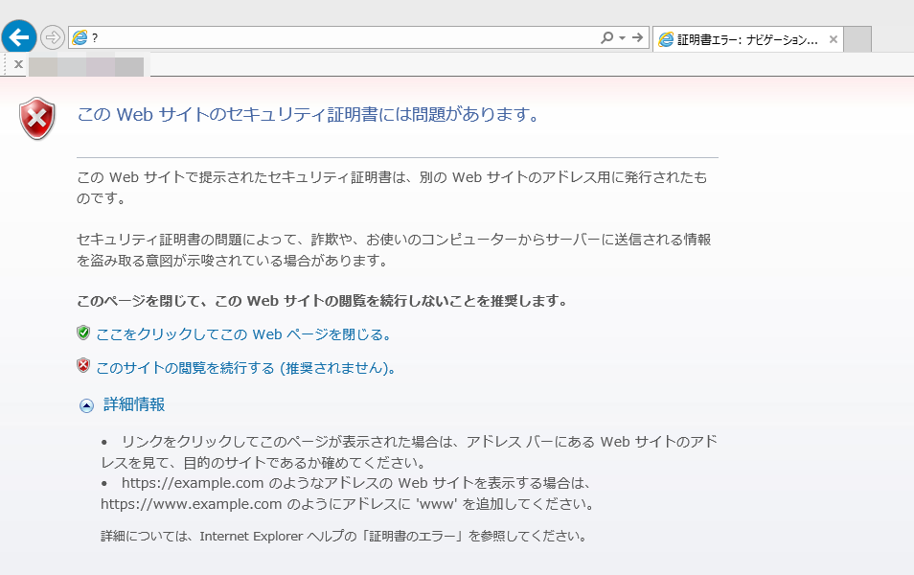The height and width of the screenshot is (575, 914).
Task: Click the greyed forward navigation arrow
Action: tap(53, 38)
